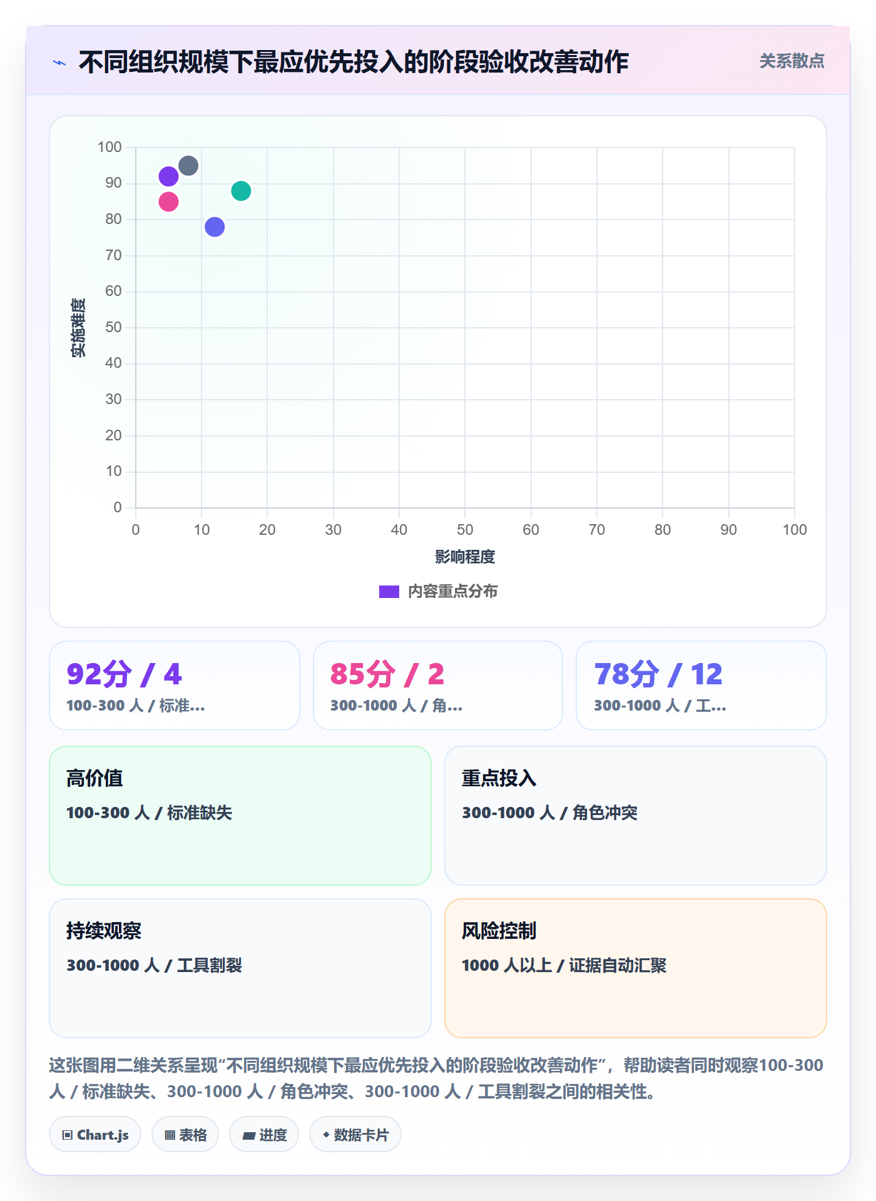Click the 300-1000 人 / 工… subtitle under 78分
876x1201 pixels.
click(660, 706)
